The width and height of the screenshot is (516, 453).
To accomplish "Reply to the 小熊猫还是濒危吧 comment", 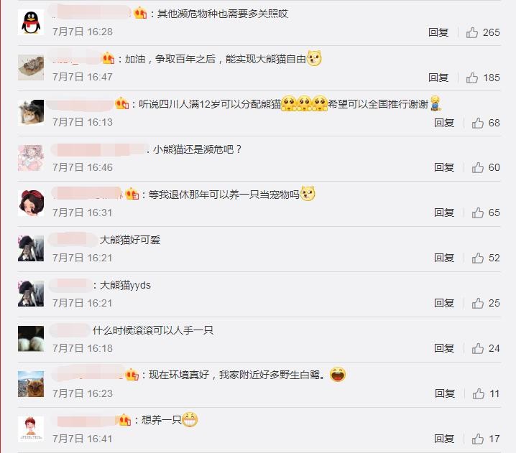I will (x=444, y=167).
